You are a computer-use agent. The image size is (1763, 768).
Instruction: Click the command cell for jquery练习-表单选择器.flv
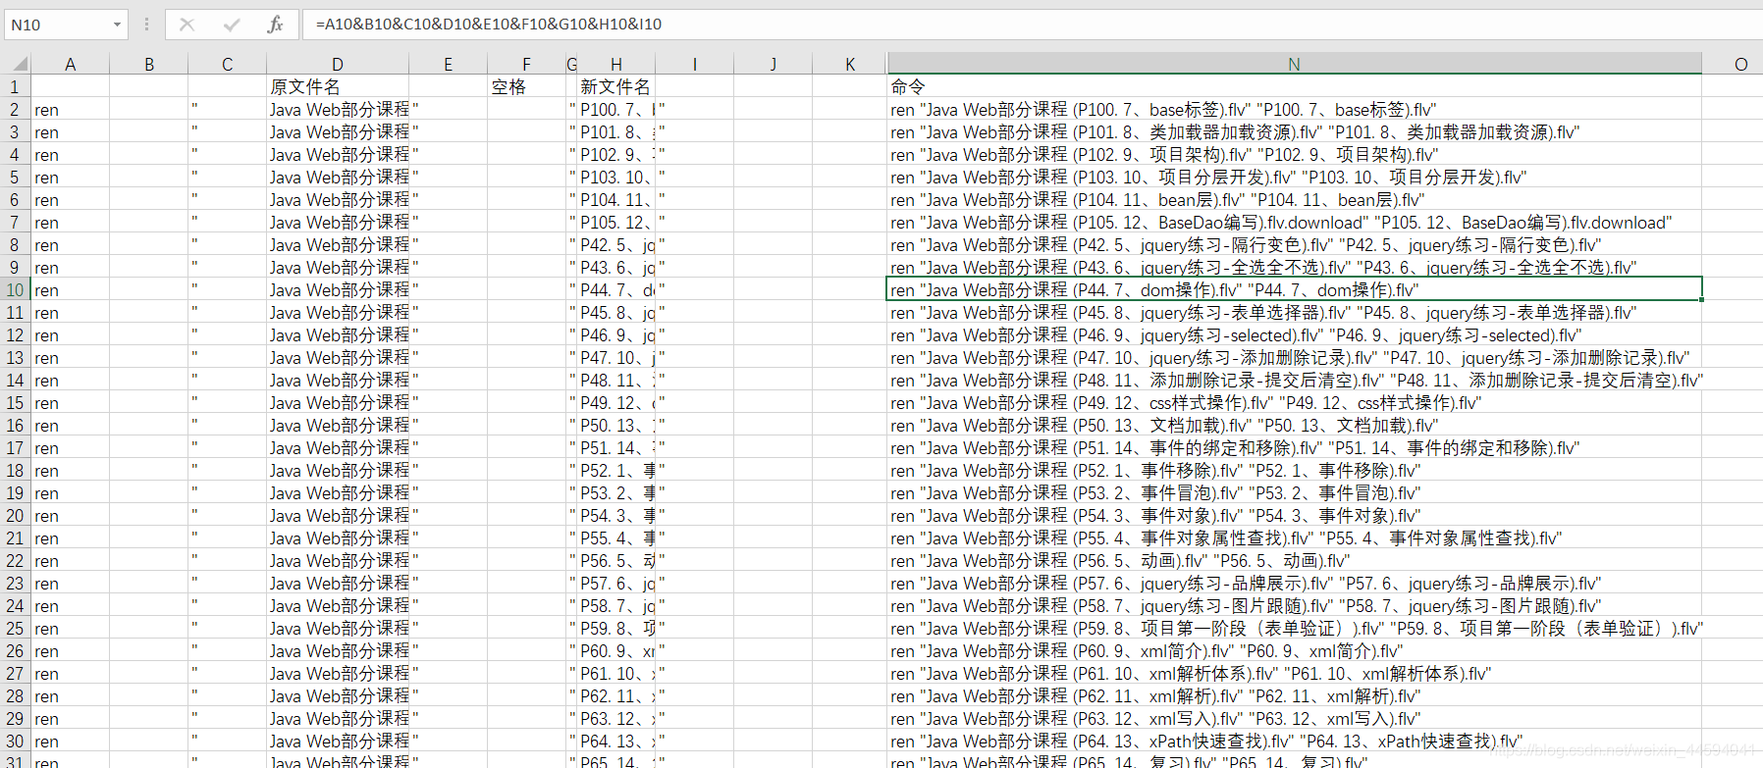pos(1295,313)
